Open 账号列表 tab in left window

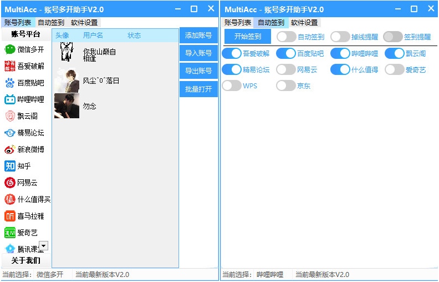click(18, 22)
